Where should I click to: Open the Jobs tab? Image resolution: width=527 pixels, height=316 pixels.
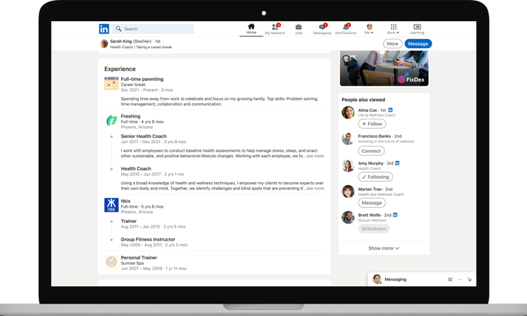[298, 29]
